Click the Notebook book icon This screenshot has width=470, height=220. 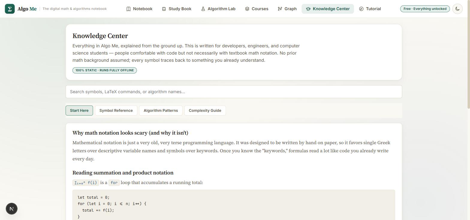coord(129,9)
